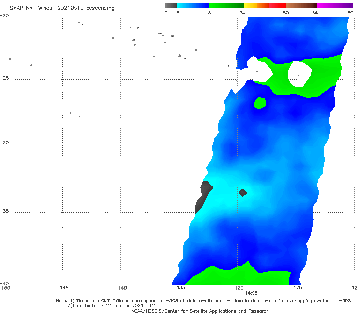Click the "64" label under the color bar
The image size is (358, 314).
point(315,13)
